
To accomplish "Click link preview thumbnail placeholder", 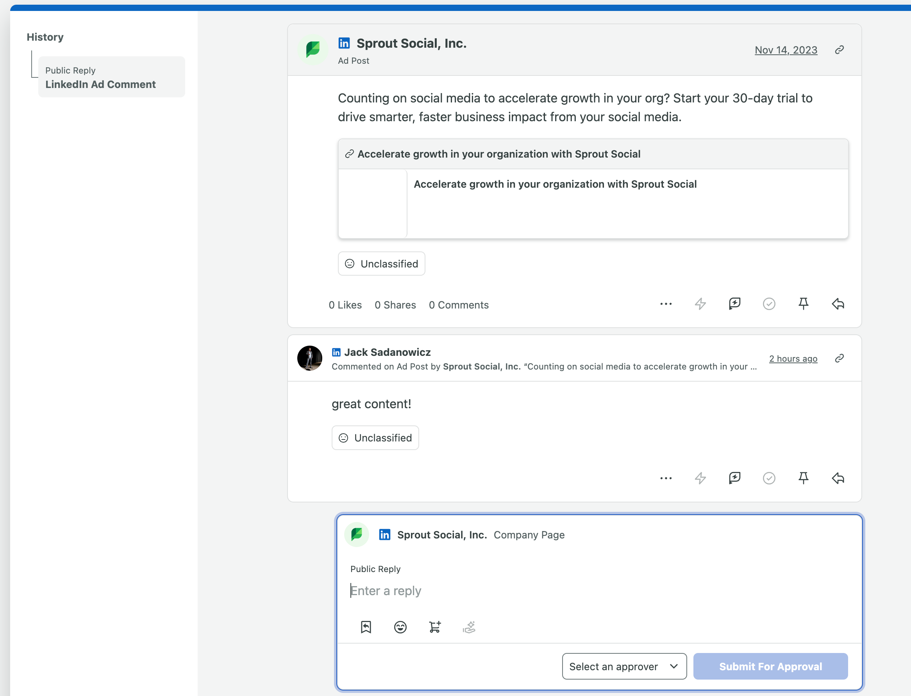I will 373,203.
